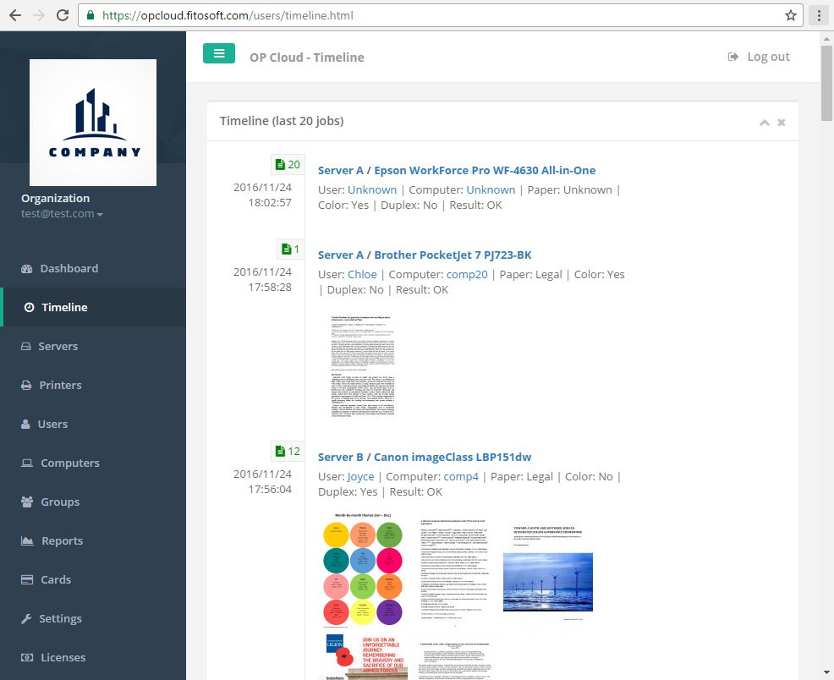834x680 pixels.
Task: Navigate to the Users page
Action: coord(93,424)
